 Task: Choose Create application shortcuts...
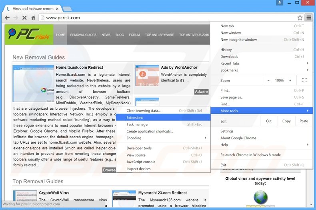pyautogui.click(x=164, y=131)
